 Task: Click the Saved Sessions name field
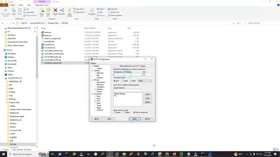coord(128,90)
